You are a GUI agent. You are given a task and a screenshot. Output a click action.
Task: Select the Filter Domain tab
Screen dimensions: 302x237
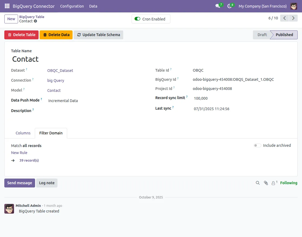point(51,133)
